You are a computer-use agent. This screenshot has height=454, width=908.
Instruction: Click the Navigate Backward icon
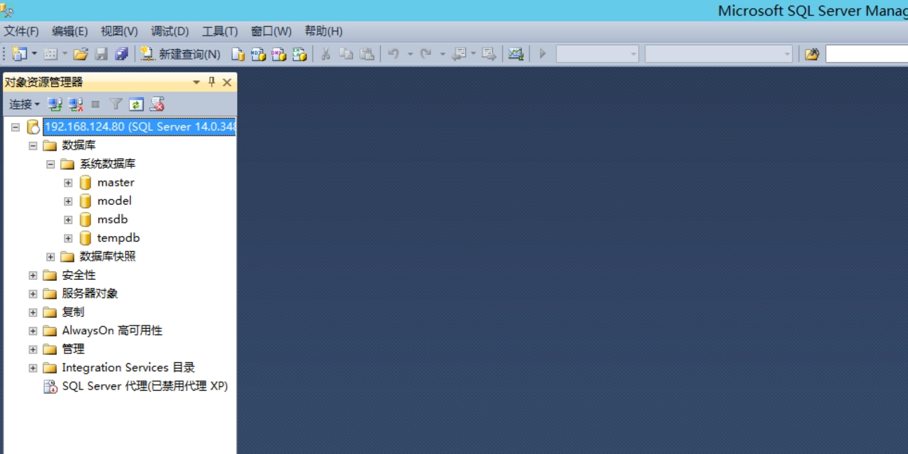(459, 53)
